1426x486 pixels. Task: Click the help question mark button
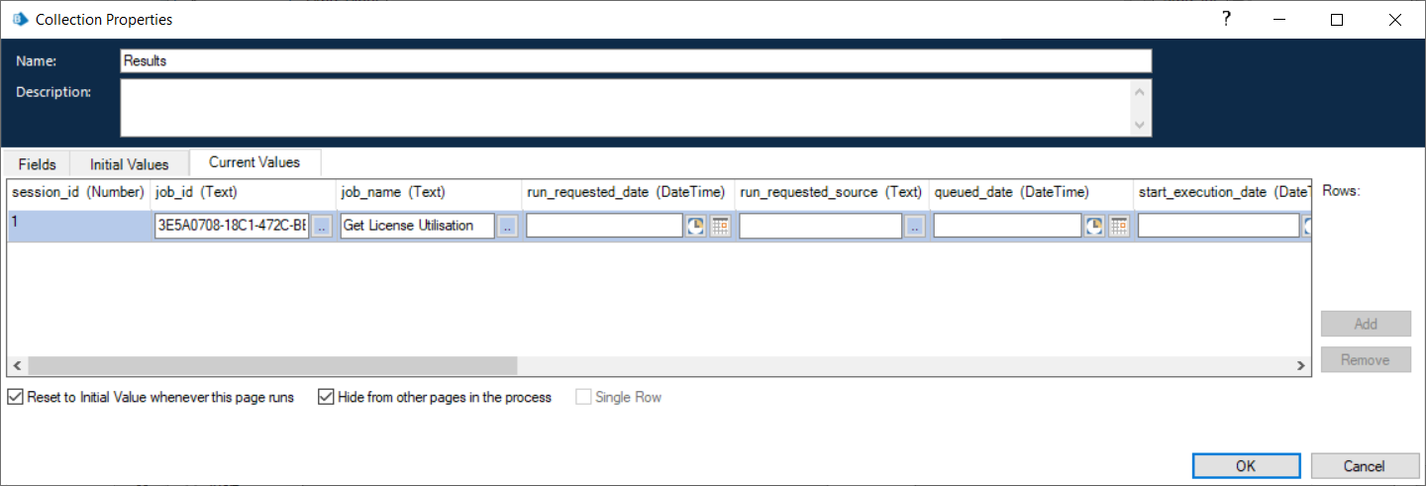[x=1226, y=19]
